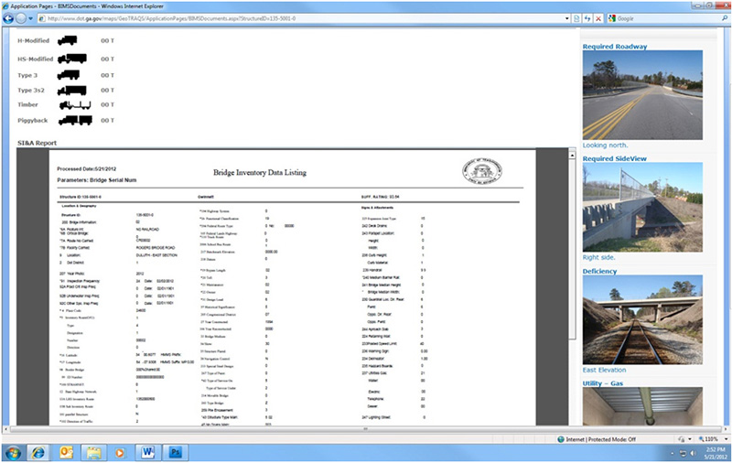Click the H-Modified label text
The height and width of the screenshot is (463, 732).
33,40
